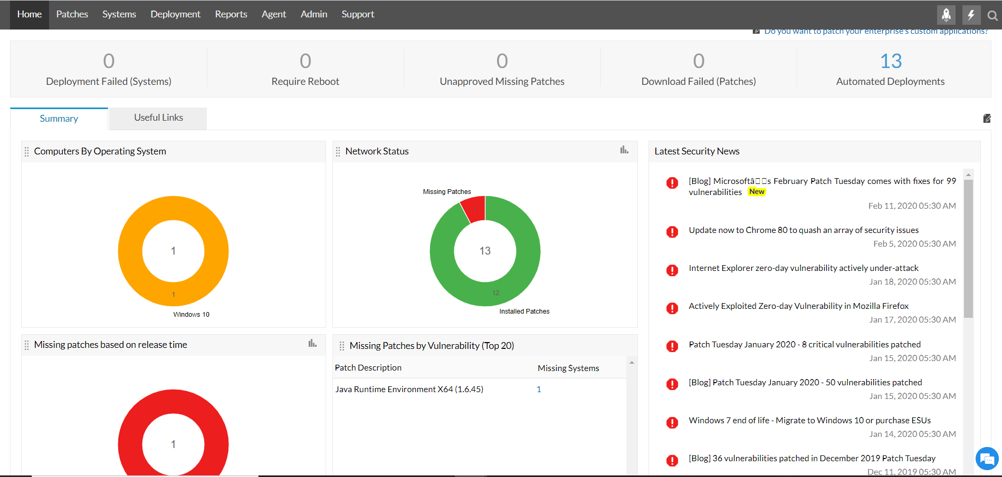The width and height of the screenshot is (1002, 477).
Task: Click the Missing Systems column header
Action: pyautogui.click(x=568, y=368)
